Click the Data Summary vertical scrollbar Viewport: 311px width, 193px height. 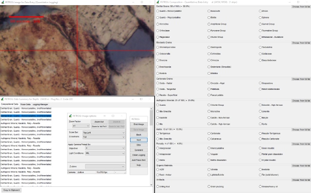(x=151, y=147)
